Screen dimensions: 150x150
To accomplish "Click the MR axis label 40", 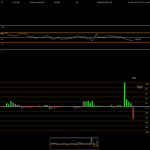I will [146, 99].
